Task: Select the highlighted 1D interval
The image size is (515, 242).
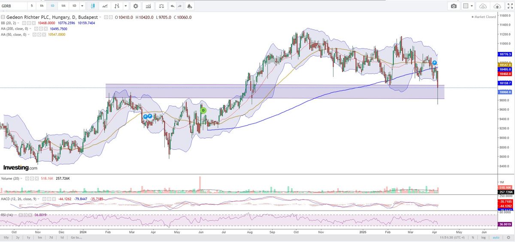Action: (52, 6)
